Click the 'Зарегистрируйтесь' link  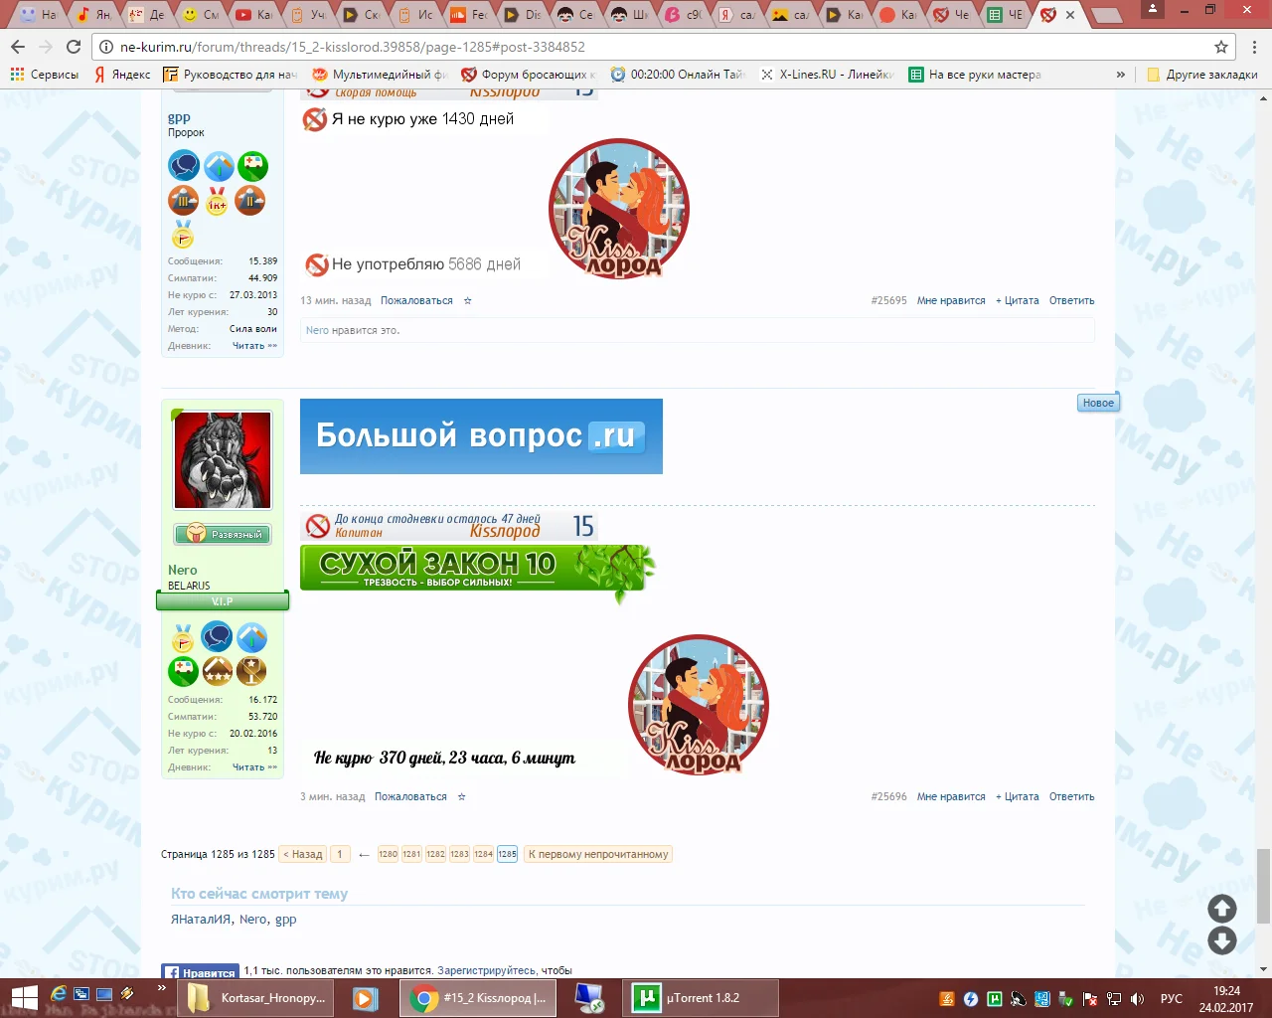point(486,970)
